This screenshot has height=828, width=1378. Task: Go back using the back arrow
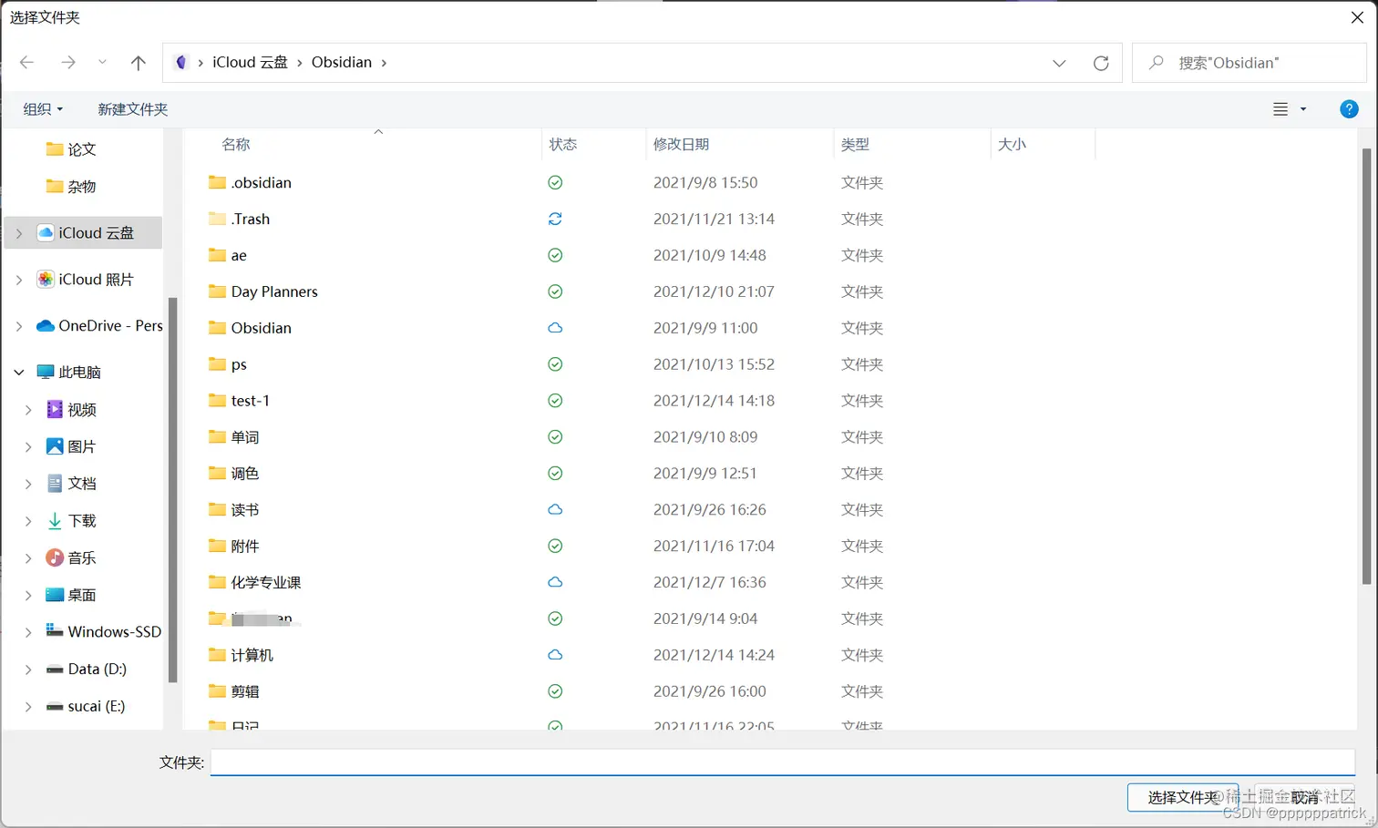click(x=27, y=62)
